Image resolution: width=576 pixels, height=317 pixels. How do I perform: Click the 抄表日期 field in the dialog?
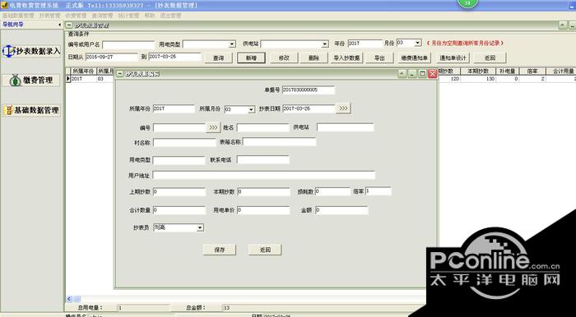pos(309,109)
